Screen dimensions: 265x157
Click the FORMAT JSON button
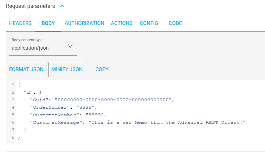pos(26,69)
